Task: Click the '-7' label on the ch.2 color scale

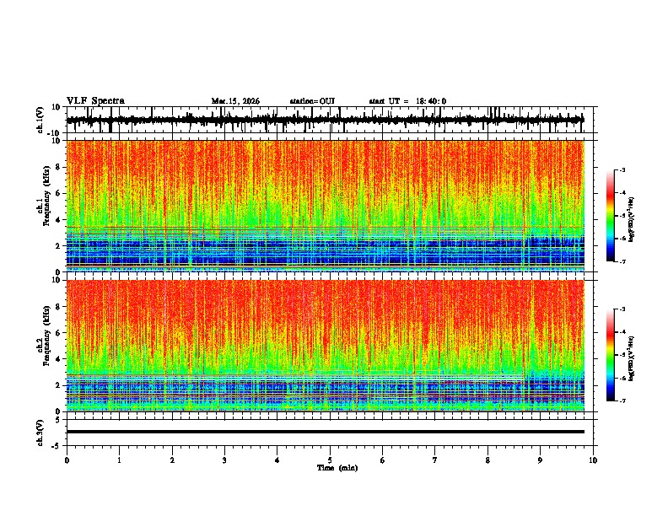Action: 622,401
